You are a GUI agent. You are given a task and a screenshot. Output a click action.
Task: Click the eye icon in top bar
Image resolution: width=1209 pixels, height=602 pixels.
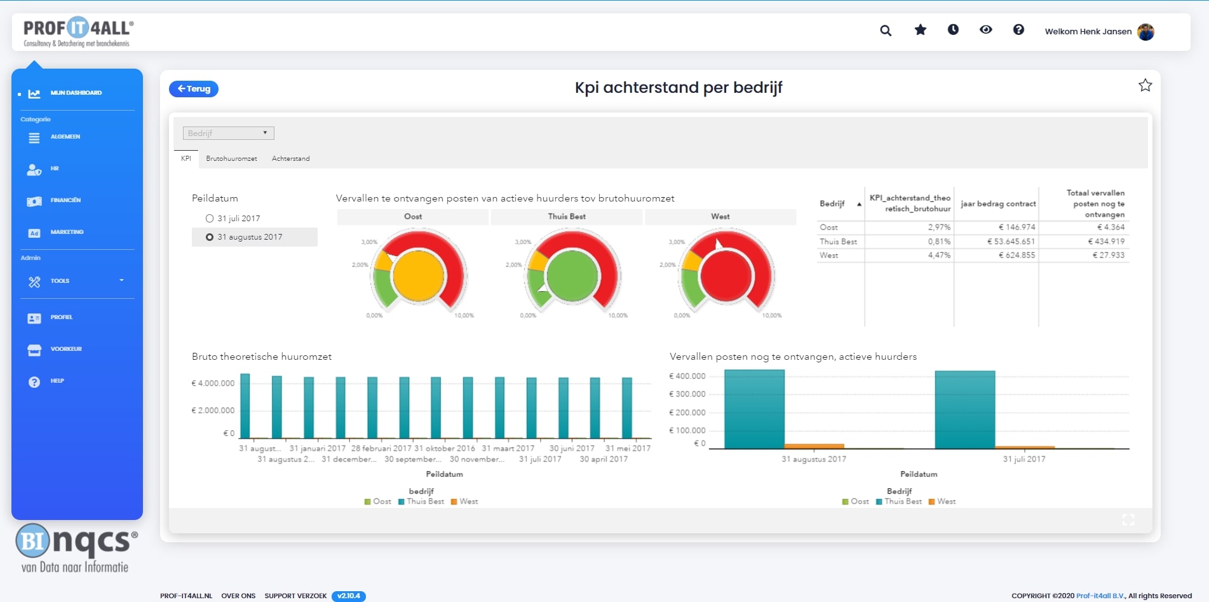pyautogui.click(x=985, y=30)
